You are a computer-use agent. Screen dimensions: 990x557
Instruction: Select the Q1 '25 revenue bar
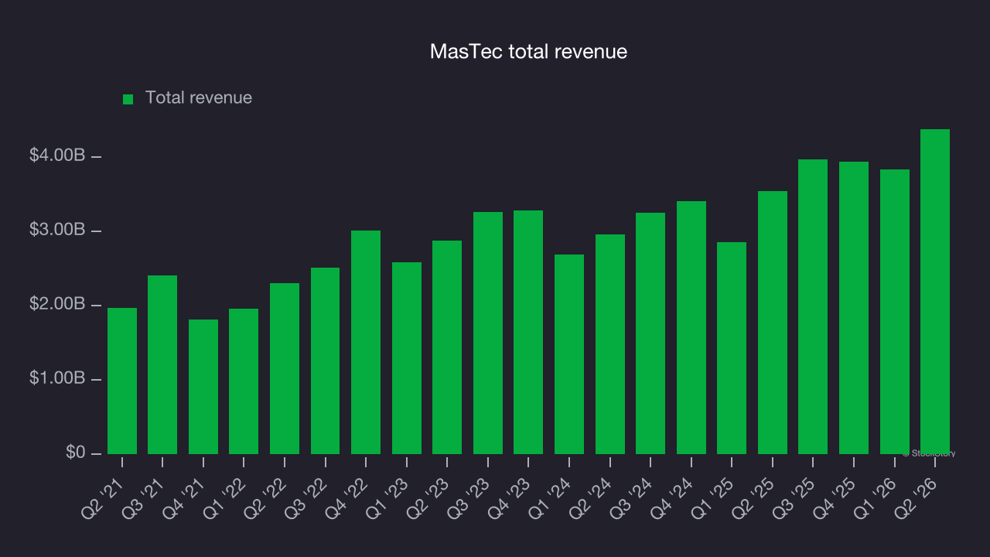point(732,348)
